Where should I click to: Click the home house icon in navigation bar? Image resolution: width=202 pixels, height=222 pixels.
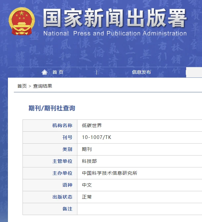[x=45, y=72]
